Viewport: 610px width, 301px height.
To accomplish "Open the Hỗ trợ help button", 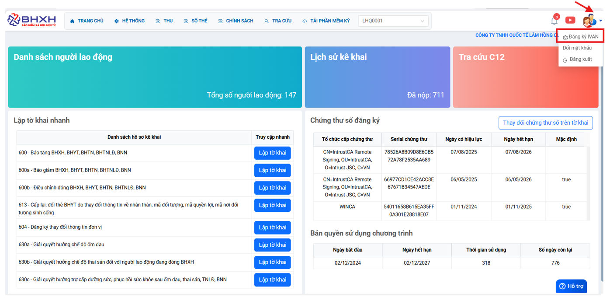I will (571, 286).
